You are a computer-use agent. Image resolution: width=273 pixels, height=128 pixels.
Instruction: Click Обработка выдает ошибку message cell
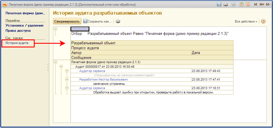152,93
